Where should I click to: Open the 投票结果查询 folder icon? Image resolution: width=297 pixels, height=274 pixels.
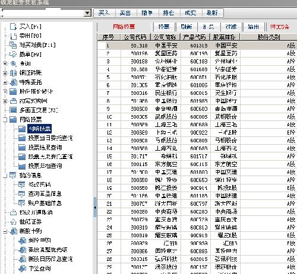coord(22,147)
